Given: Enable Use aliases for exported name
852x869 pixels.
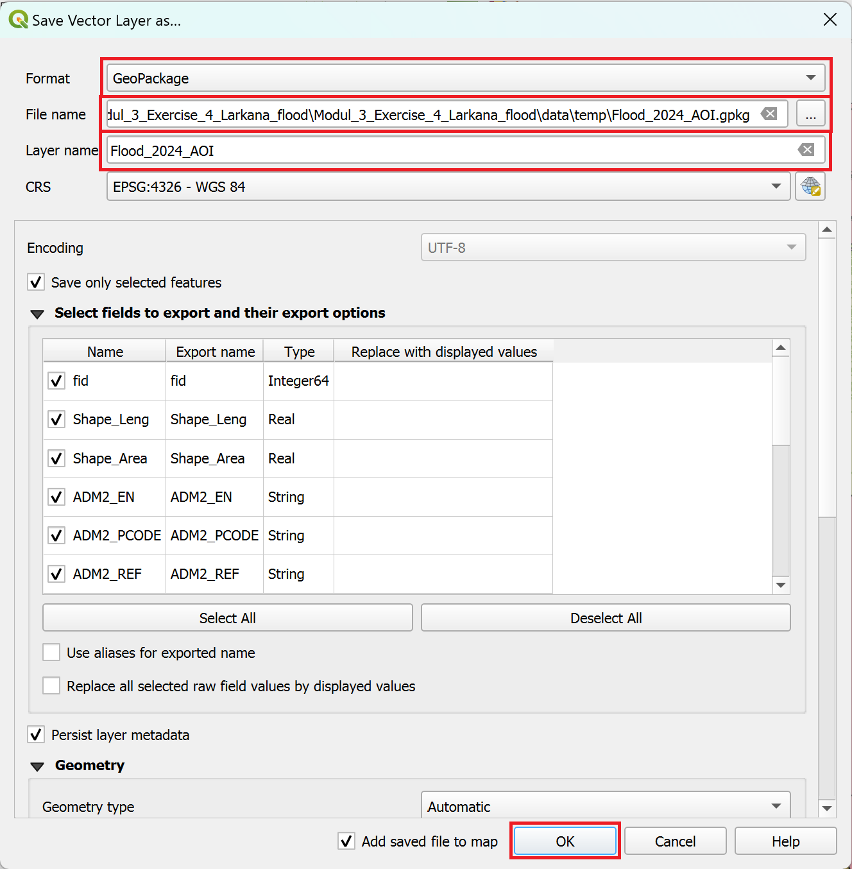Looking at the screenshot, I should 51,653.
